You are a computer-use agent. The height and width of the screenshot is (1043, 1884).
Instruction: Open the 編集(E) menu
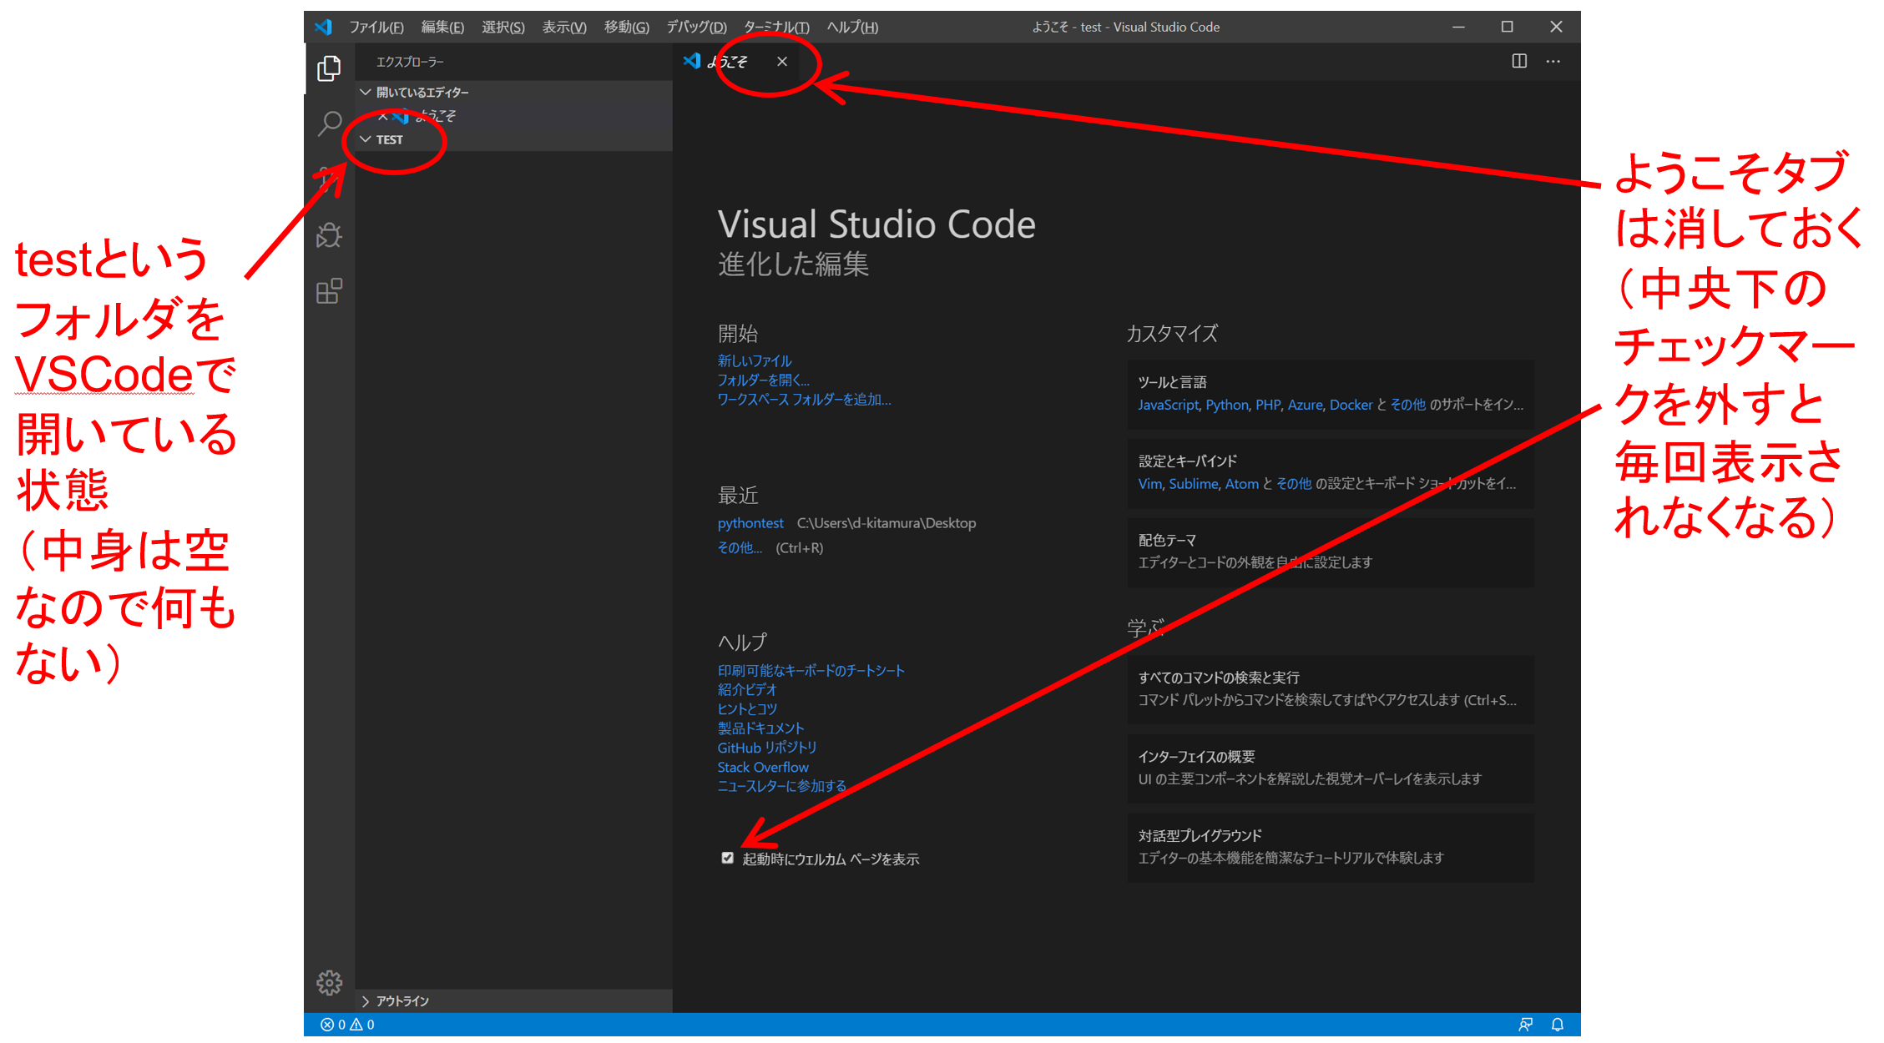tap(442, 27)
